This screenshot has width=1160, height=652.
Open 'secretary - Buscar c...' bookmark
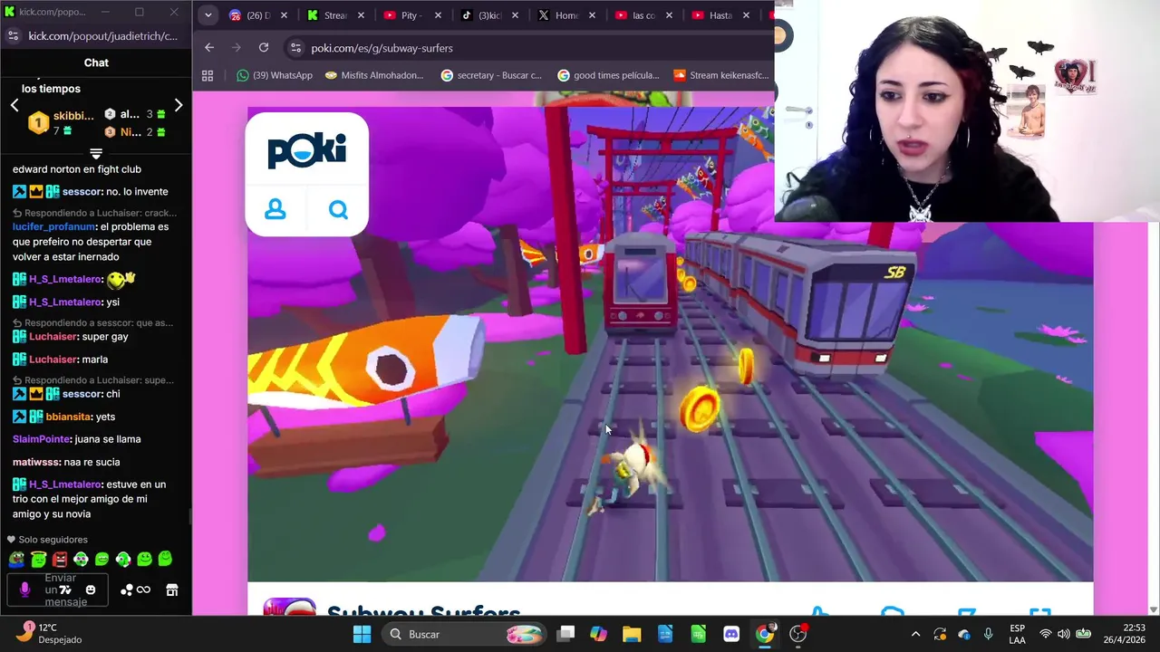[x=490, y=75]
